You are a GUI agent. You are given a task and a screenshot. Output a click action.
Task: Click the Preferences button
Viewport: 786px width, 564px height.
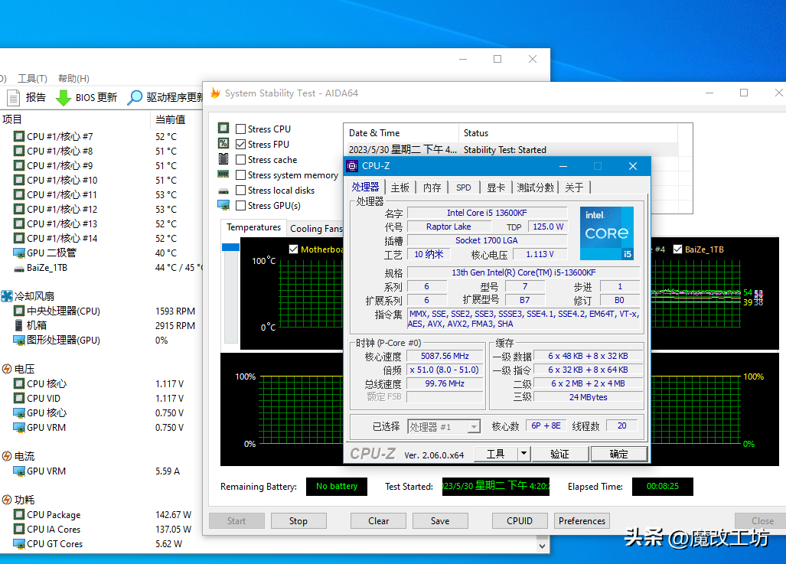coord(582,521)
